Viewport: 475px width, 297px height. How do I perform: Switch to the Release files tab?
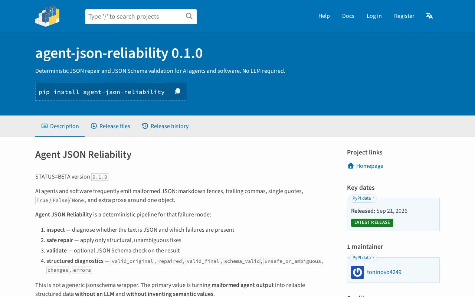111,126
